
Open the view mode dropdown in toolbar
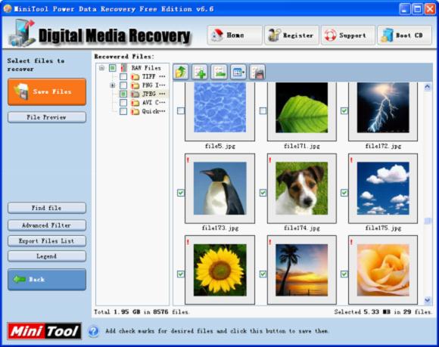tap(238, 72)
